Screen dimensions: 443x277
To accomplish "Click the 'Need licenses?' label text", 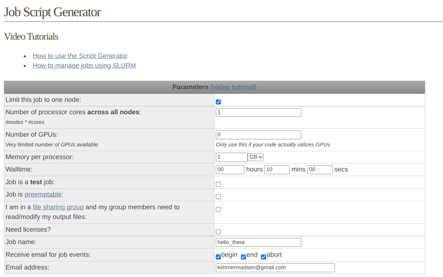I will click(x=28, y=230).
